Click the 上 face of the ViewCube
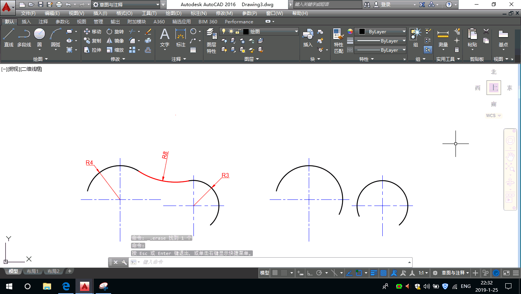521x294 pixels. pos(494,88)
